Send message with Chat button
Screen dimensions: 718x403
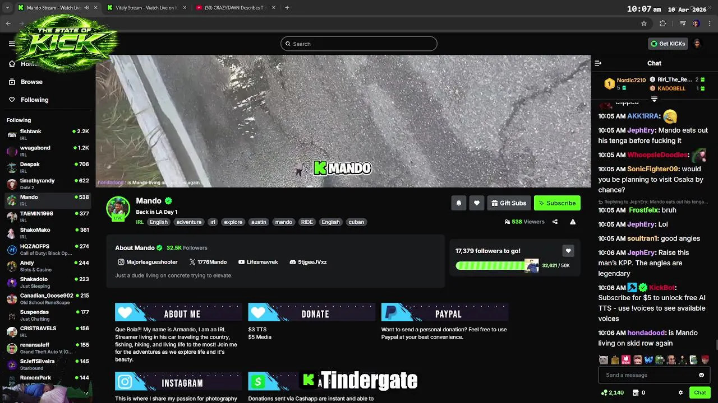tap(699, 392)
